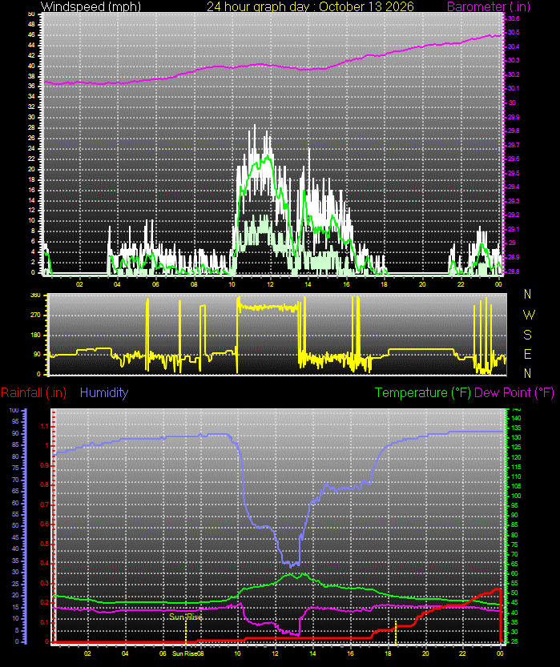Click the 'E' wind direction letter
Screen dimensions: 560x667
point(528,354)
